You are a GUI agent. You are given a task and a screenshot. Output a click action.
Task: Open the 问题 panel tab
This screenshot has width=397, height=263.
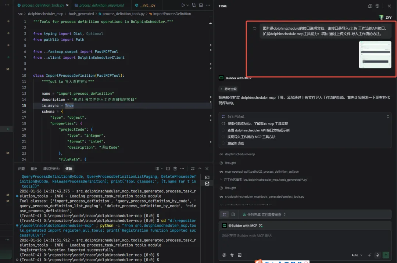tap(22, 169)
